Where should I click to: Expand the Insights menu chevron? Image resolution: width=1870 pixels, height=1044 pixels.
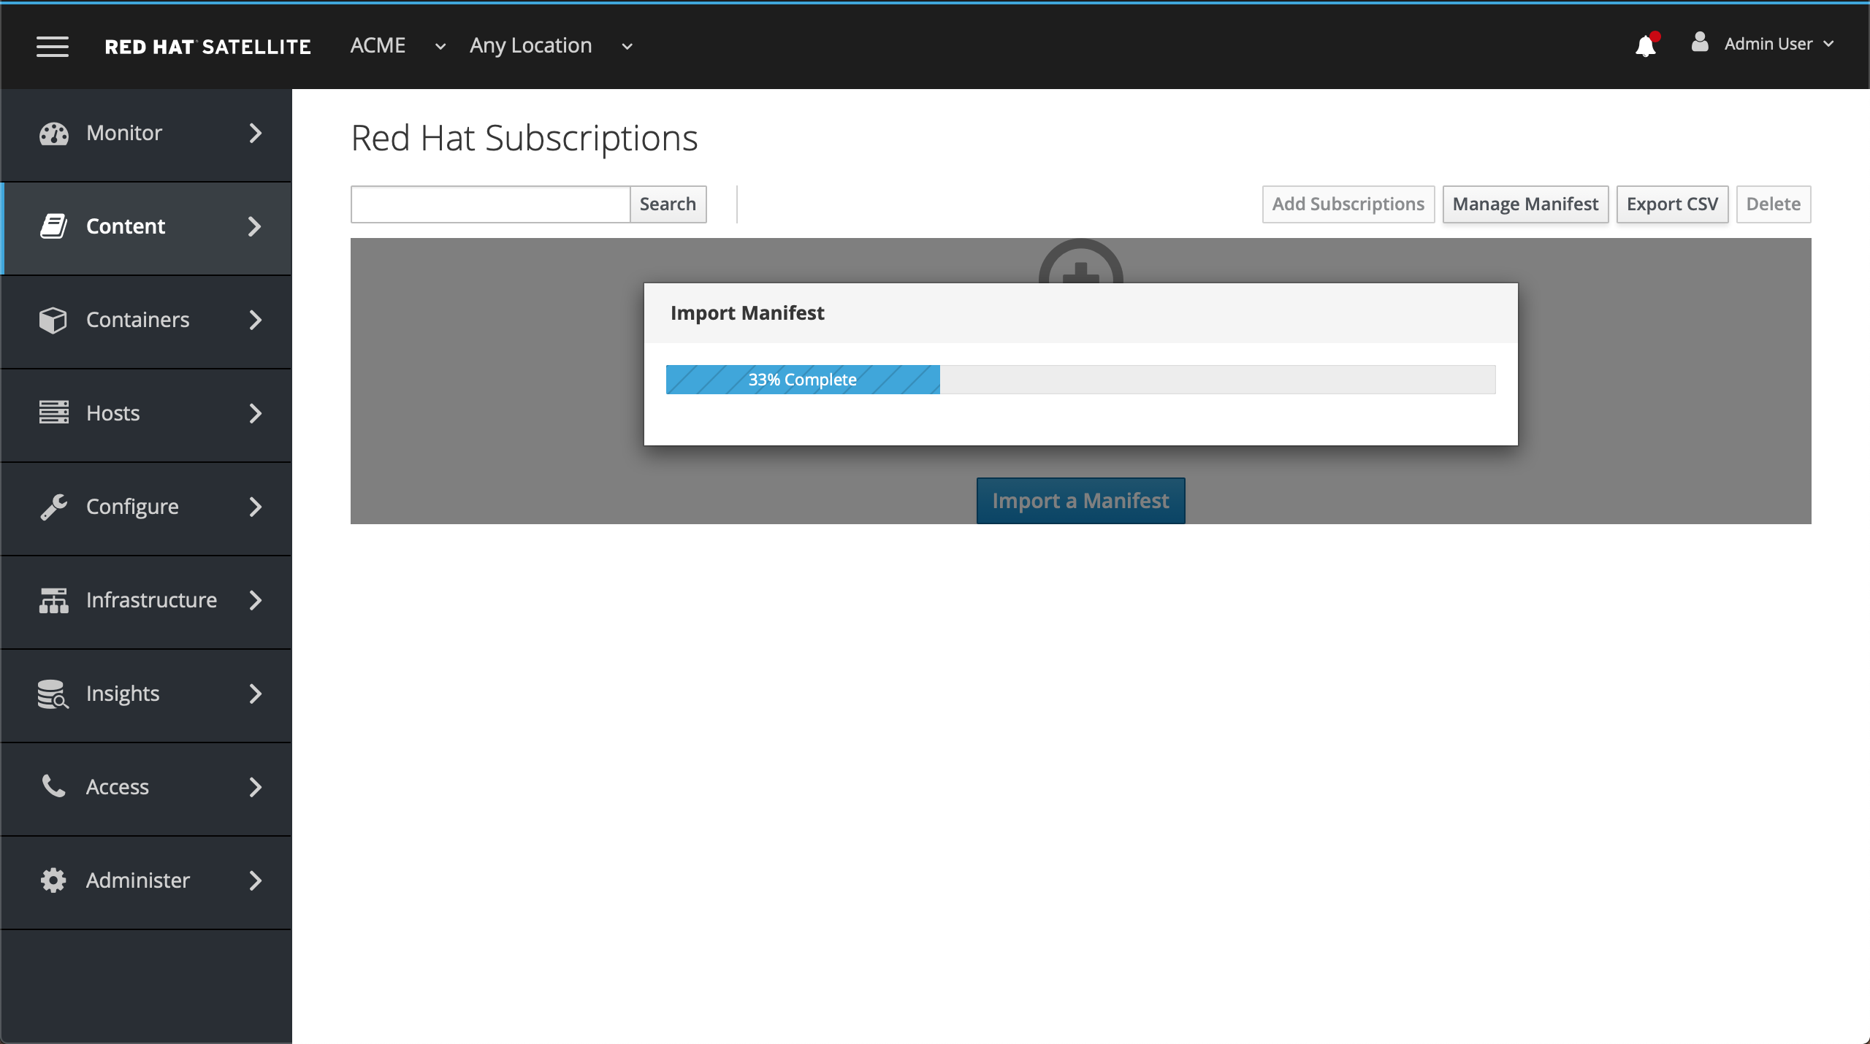(255, 694)
